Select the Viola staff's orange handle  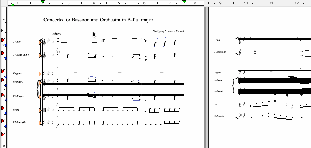click(41, 110)
